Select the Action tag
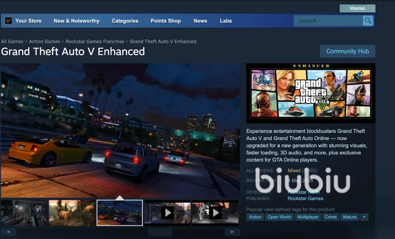Image resolution: width=395 pixels, height=239 pixels. click(x=255, y=217)
